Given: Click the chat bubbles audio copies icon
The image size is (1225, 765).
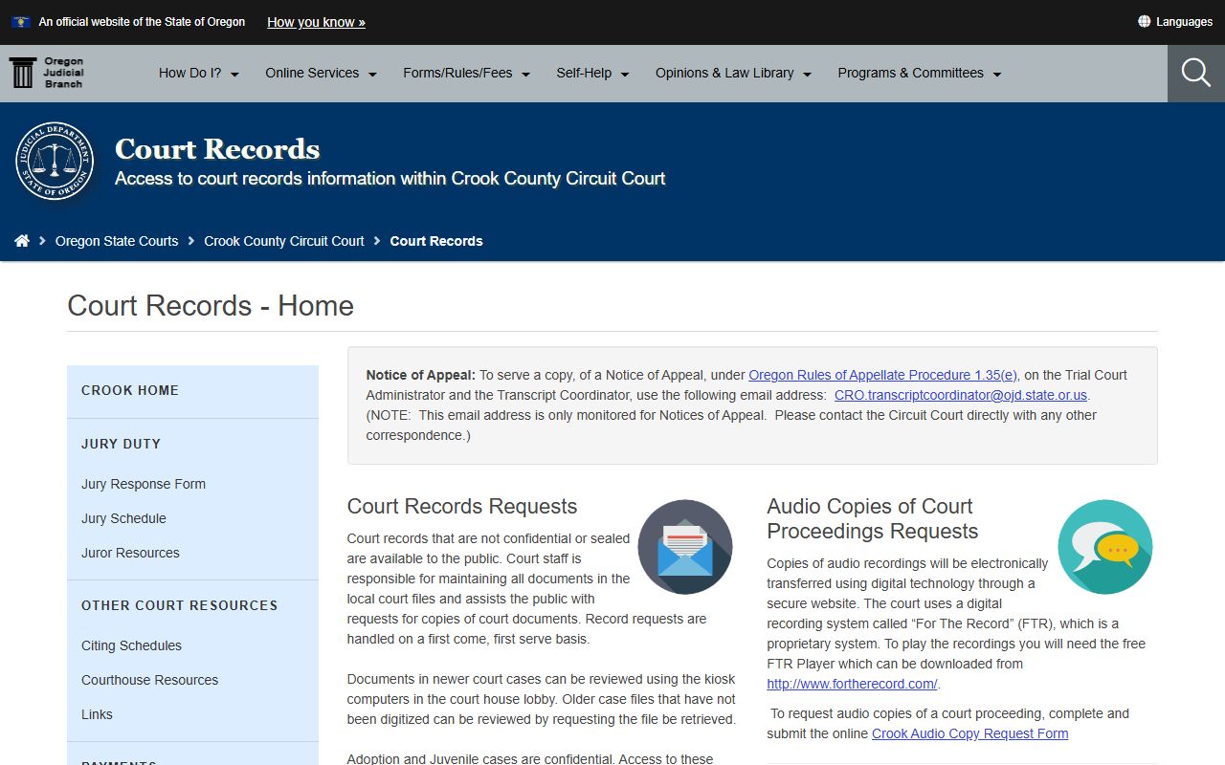Looking at the screenshot, I should [1105, 547].
